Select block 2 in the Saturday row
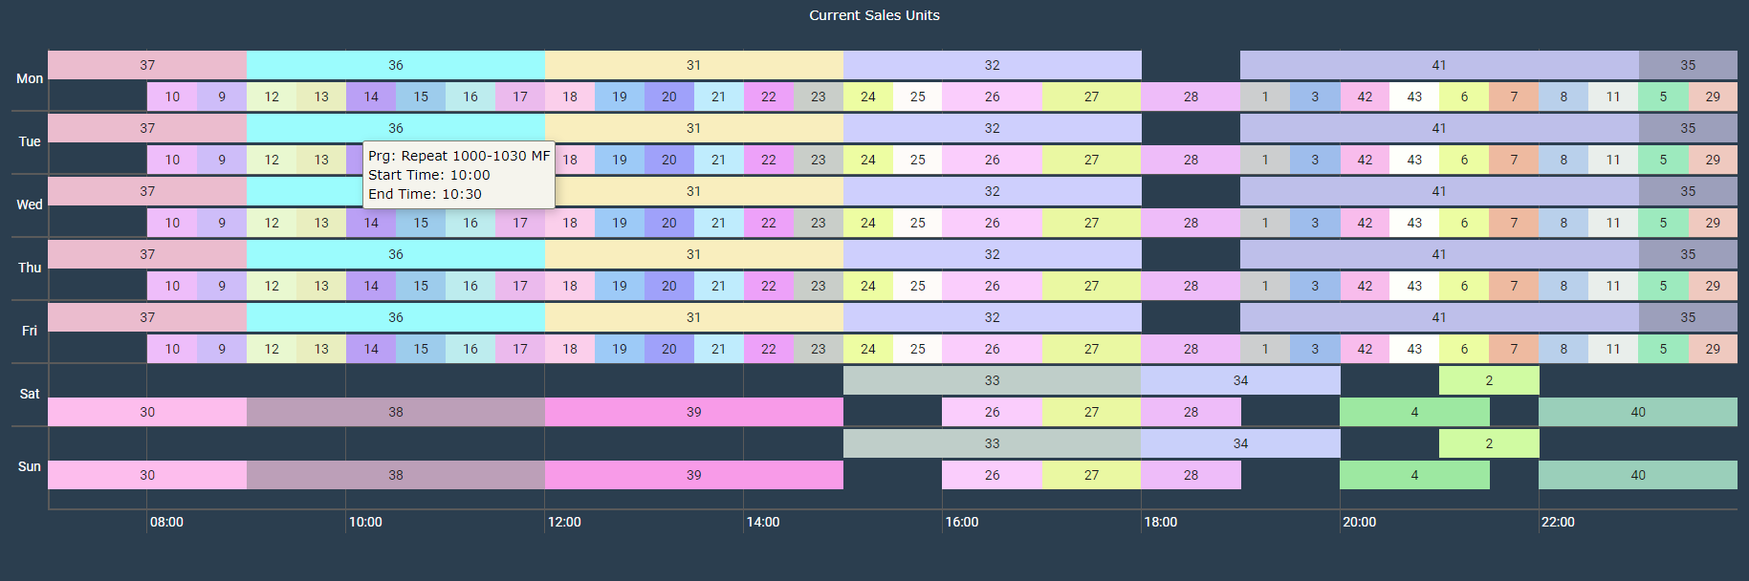Image resolution: width=1749 pixels, height=581 pixels. [x=1489, y=380]
